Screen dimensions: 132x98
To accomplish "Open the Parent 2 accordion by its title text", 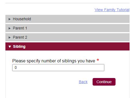I will (20, 37).
